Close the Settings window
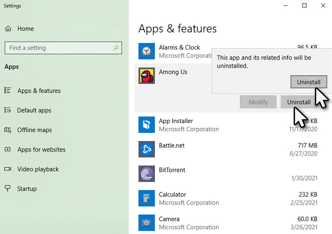 click(323, 5)
